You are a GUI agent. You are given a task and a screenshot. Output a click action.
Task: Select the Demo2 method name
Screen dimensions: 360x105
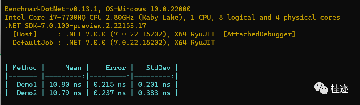[x=27, y=93]
